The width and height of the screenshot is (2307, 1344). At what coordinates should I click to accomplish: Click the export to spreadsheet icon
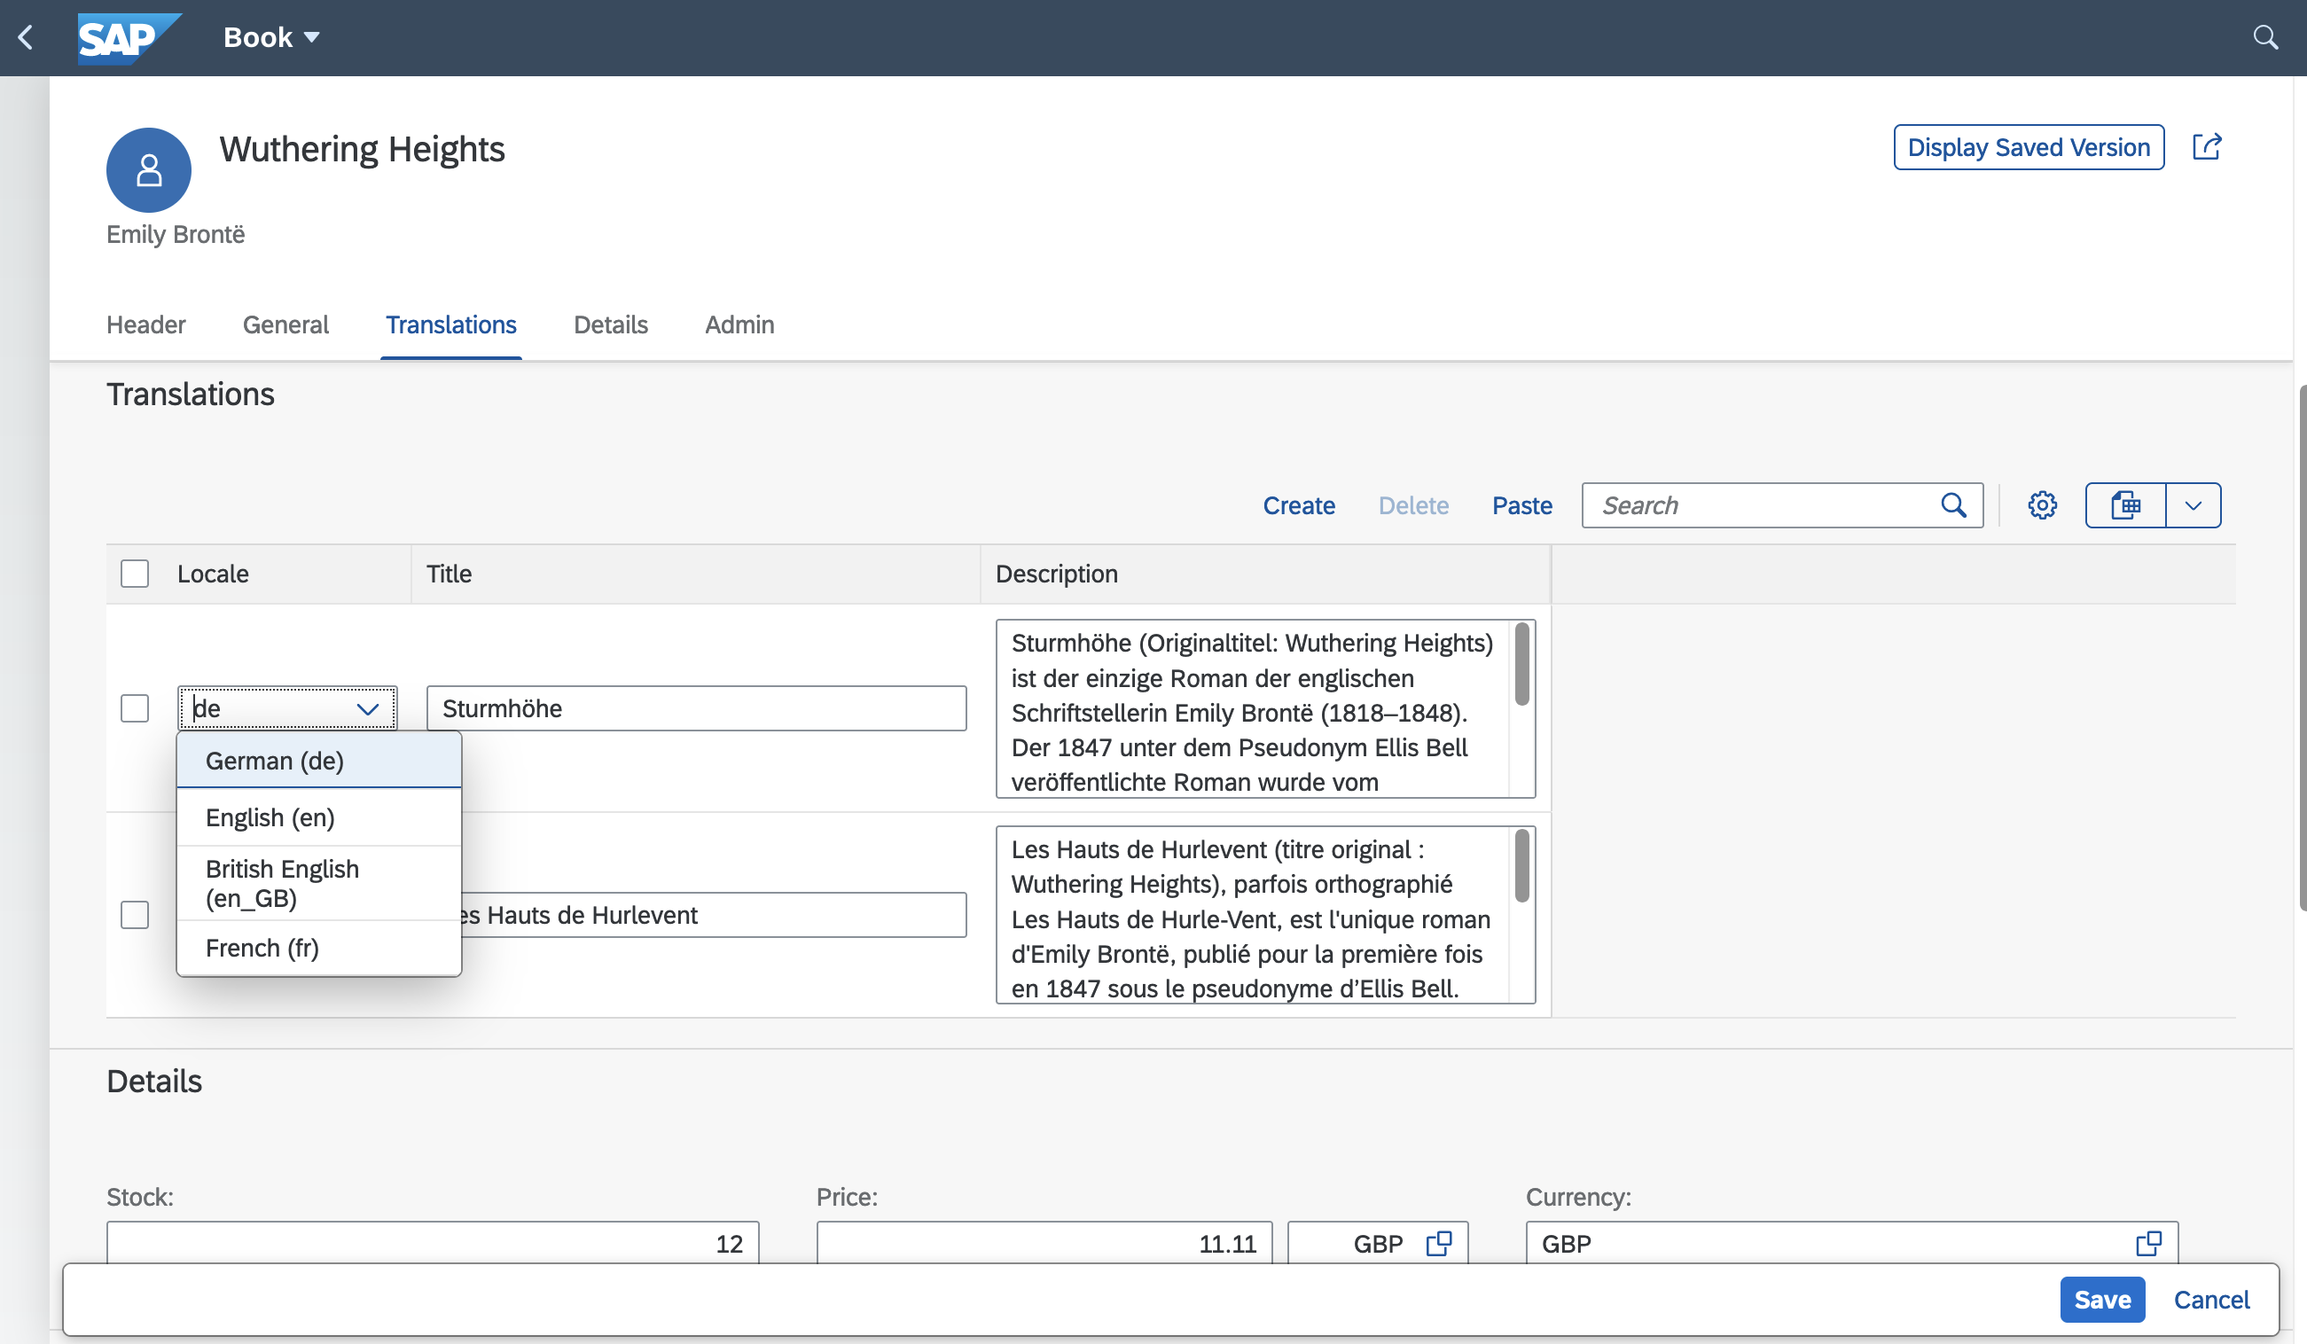click(x=2126, y=505)
